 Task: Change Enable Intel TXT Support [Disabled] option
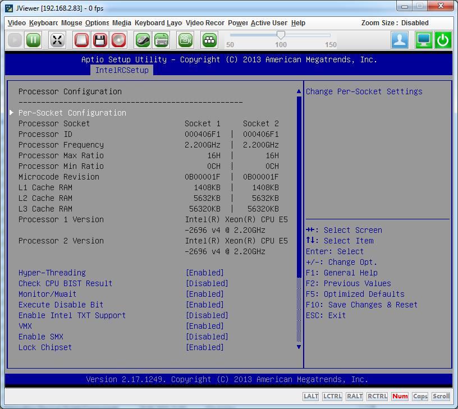pos(207,315)
